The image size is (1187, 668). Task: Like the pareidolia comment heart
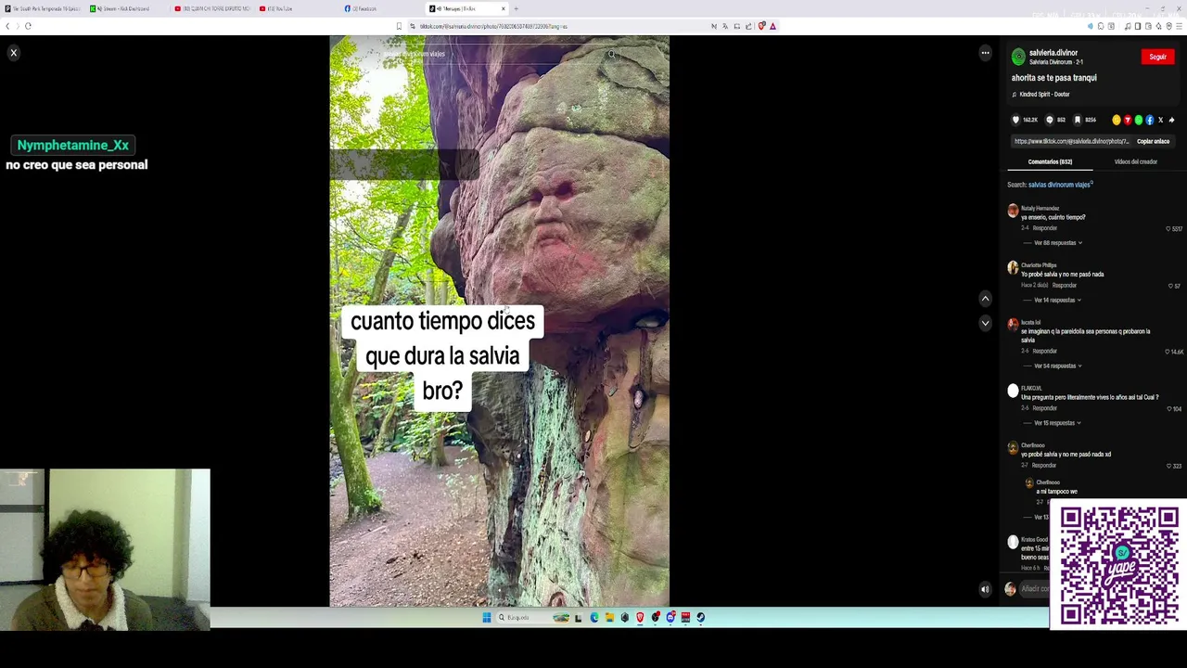coord(1168,352)
